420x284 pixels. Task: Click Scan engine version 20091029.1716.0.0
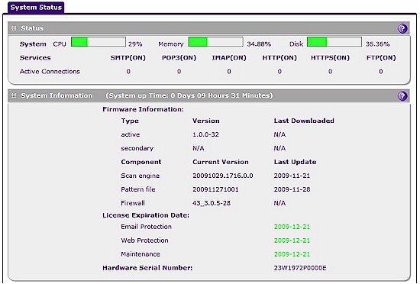[x=223, y=176]
